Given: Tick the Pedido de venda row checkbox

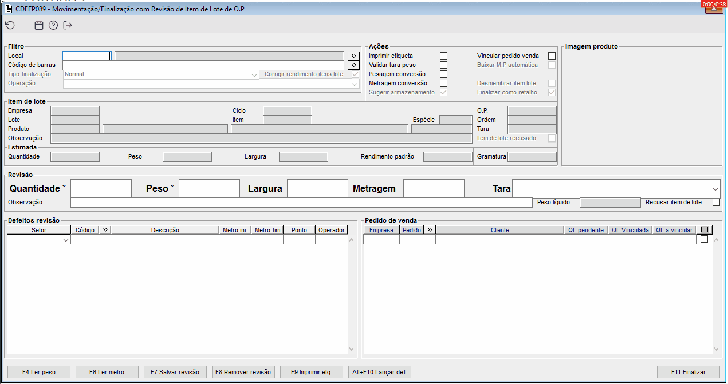Looking at the screenshot, I should (704, 239).
